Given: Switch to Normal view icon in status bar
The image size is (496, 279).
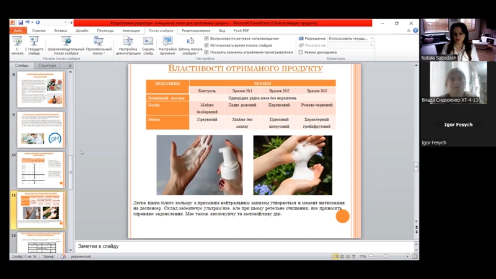Looking at the screenshot, I should [x=336, y=257].
